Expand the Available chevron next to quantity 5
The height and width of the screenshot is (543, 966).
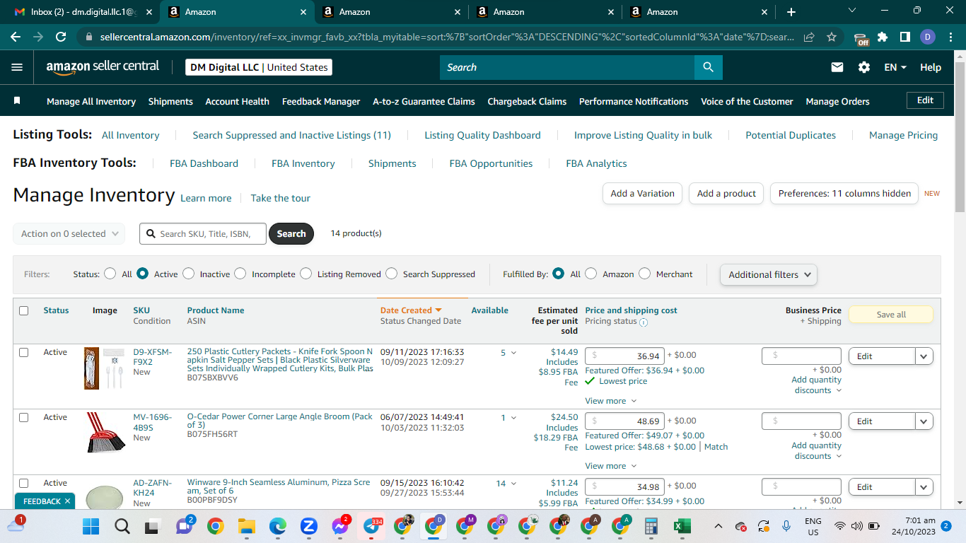click(513, 353)
